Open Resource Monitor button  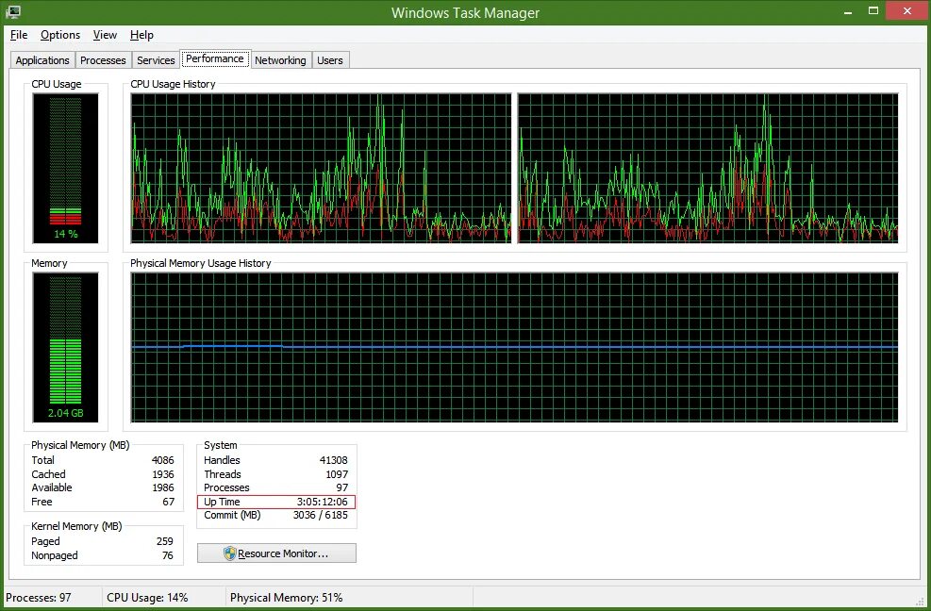tap(276, 553)
